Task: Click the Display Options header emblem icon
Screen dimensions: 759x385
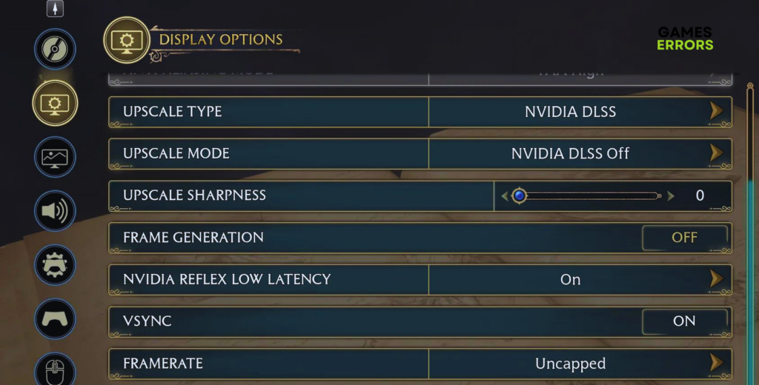Action: pyautogui.click(x=127, y=41)
